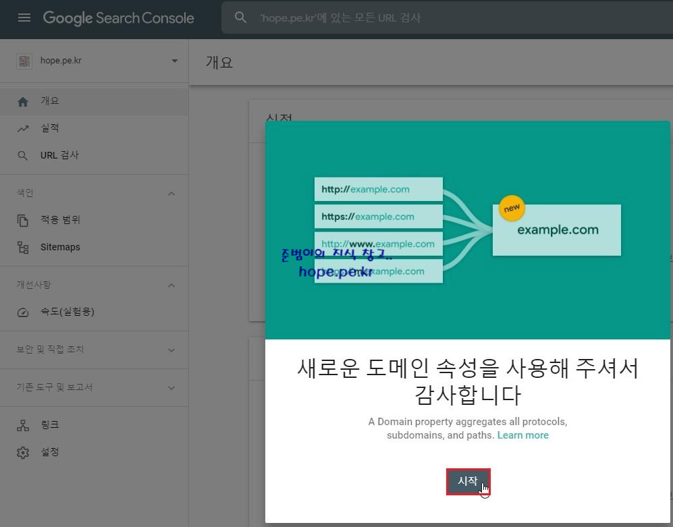Image resolution: width=673 pixels, height=527 pixels.
Task: Click the home icon beside 개요
Action: pyautogui.click(x=23, y=101)
